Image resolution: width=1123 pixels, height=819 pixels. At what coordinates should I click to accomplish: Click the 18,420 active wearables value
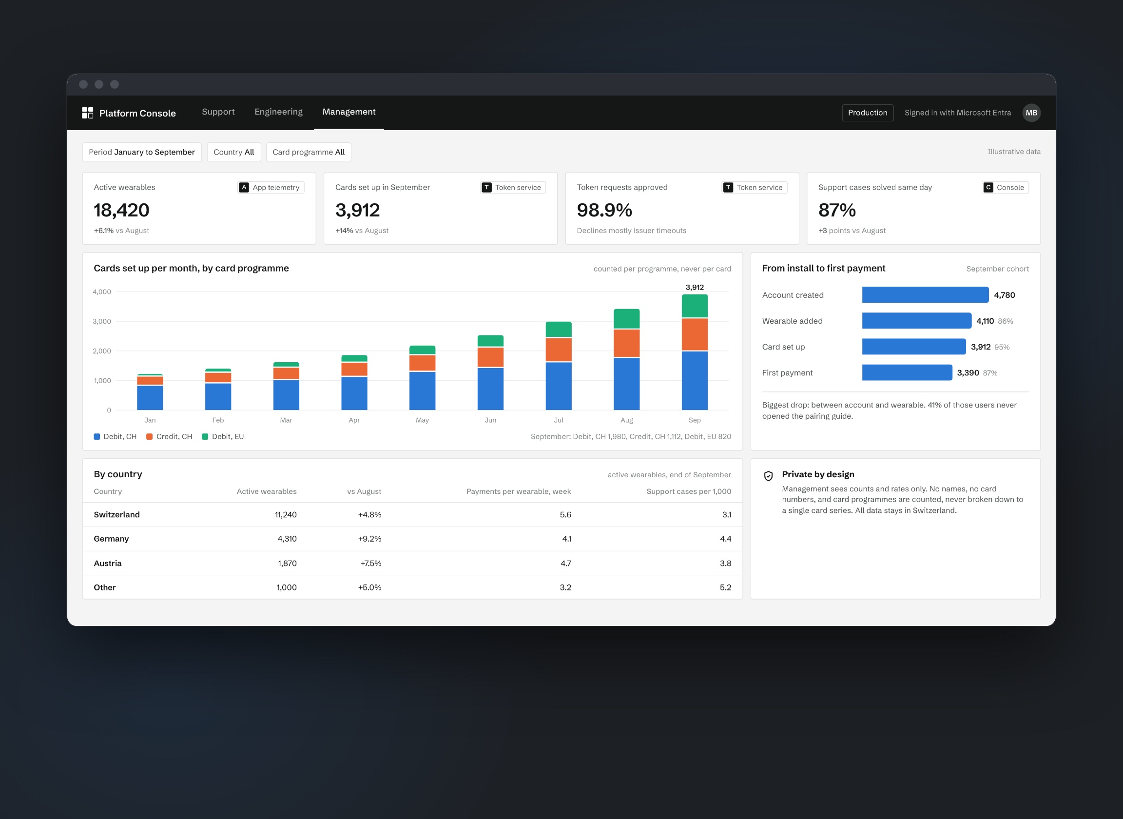[x=121, y=210]
